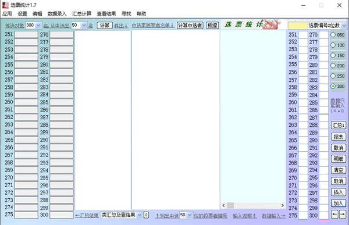
Task: Open the top dropdown showing 50
Action: 84,26
